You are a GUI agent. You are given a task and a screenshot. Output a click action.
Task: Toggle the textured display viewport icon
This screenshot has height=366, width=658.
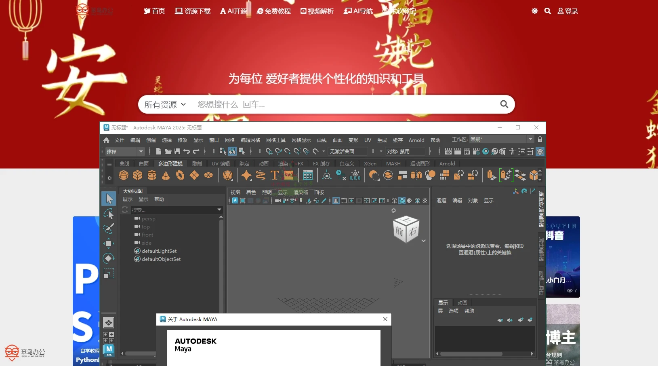pos(425,201)
